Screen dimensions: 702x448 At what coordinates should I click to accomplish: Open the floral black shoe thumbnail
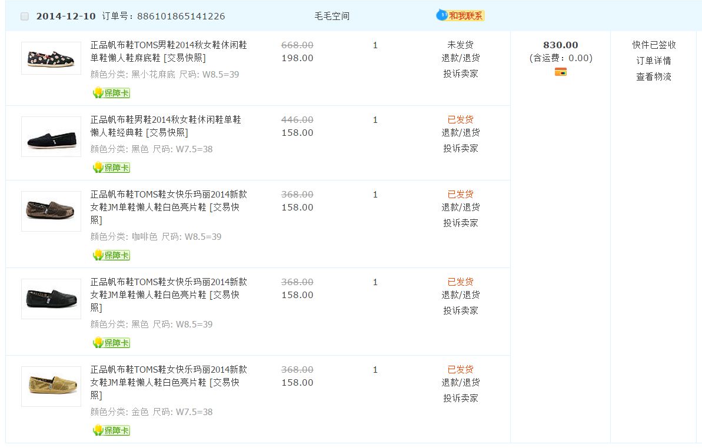51,58
